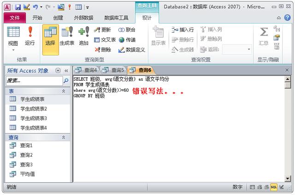Image resolution: width=295 pixels, height=195 pixels.
Task: Switch to design view in status bar
Action: pos(282,187)
